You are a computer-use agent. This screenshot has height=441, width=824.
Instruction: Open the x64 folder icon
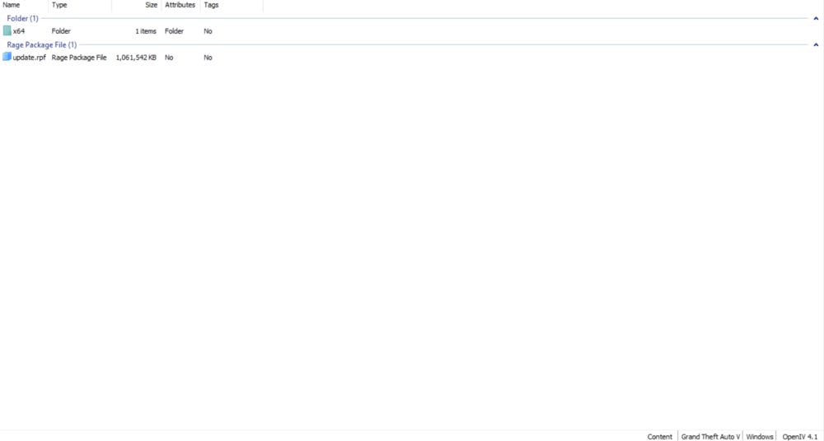pos(7,31)
